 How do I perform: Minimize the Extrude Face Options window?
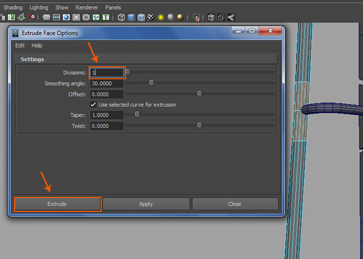pos(238,31)
